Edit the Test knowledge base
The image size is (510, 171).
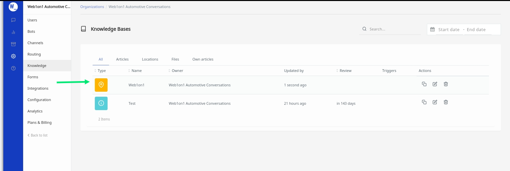(x=435, y=102)
